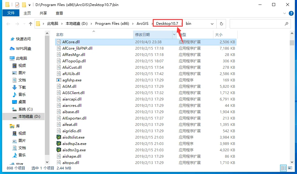Open 音乐 under 此电脑
Image resolution: width=297 pixels, height=174 pixels.
coord(19,94)
